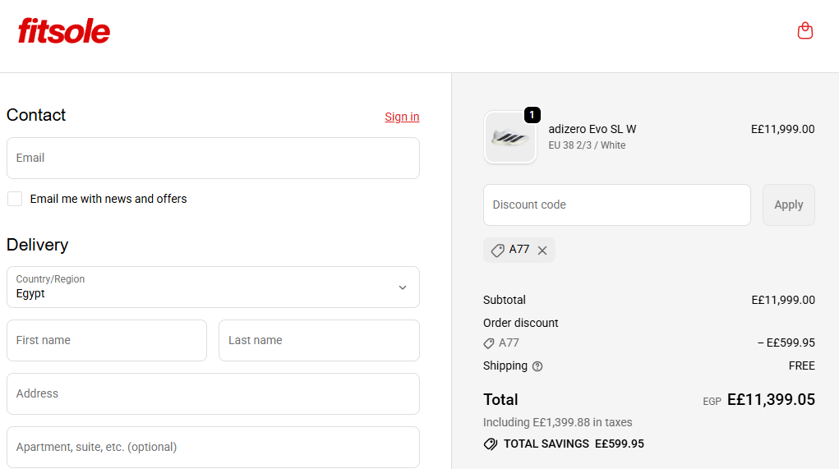Open the Country/Region dropdown
The image size is (839, 469).
tap(213, 287)
